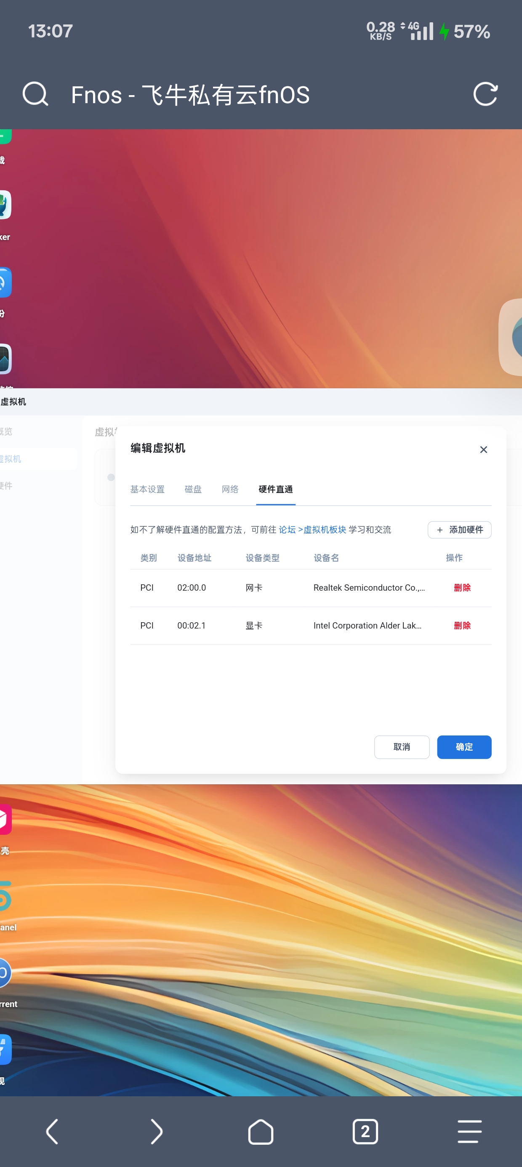Delete the Intel Alder Lake GPU row
Image resolution: width=522 pixels, height=1167 pixels.
coord(462,625)
